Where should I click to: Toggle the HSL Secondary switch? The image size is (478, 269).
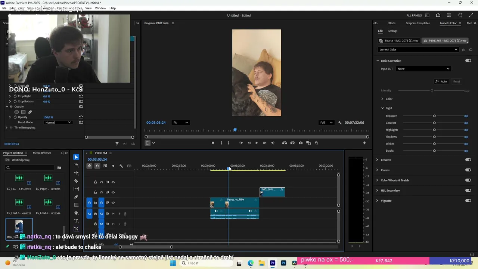(x=468, y=191)
